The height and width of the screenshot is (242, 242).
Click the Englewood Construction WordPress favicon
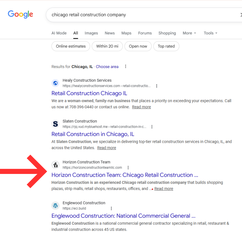pyautogui.click(x=55, y=206)
